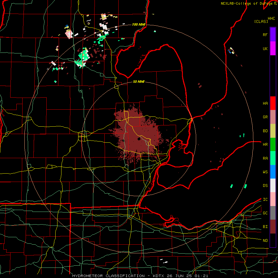Click the NEXLAB-College of DuPage credit

247,3
